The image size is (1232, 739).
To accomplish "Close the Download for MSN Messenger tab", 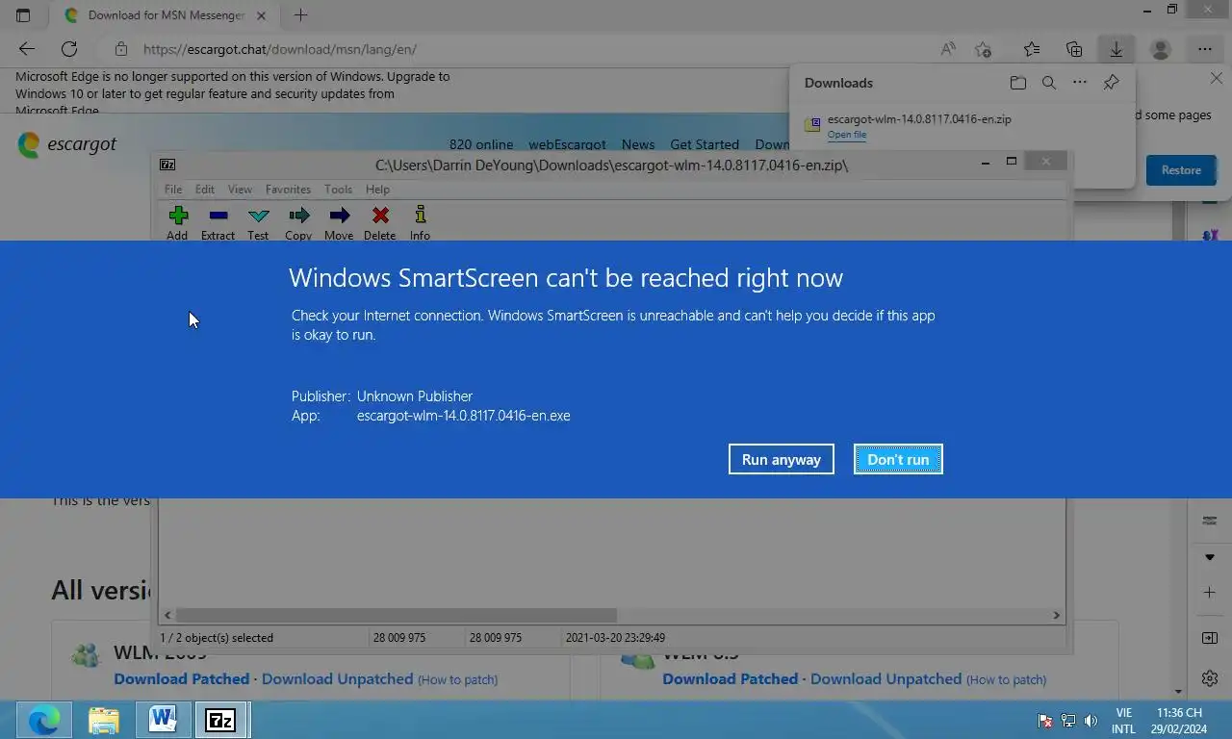I will coord(261,15).
